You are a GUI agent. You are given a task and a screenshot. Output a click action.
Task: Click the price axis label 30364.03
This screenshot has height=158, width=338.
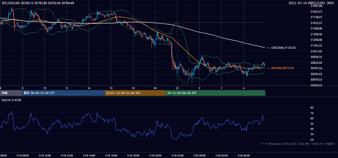click(x=317, y=85)
